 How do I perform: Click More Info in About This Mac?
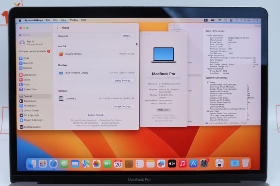click(164, 110)
